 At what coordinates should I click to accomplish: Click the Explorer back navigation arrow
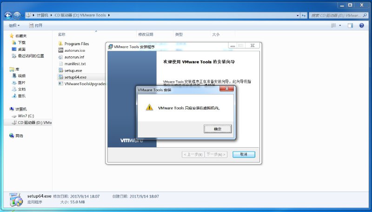point(8,15)
